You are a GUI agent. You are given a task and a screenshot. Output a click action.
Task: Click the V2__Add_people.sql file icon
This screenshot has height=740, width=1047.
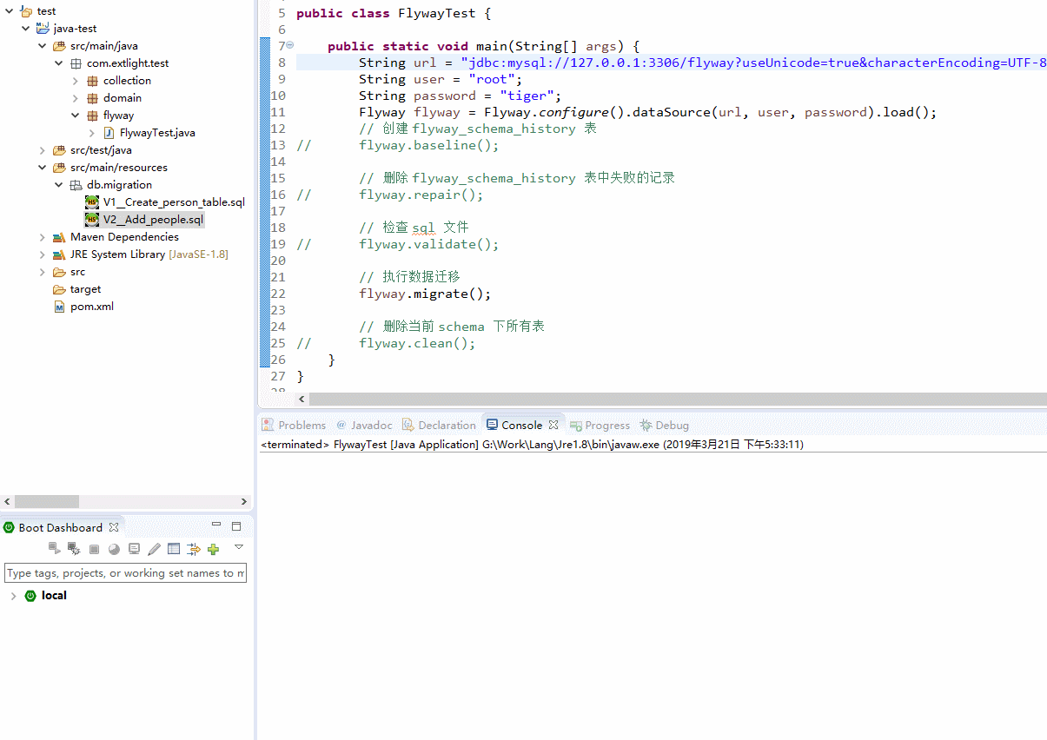tap(92, 219)
